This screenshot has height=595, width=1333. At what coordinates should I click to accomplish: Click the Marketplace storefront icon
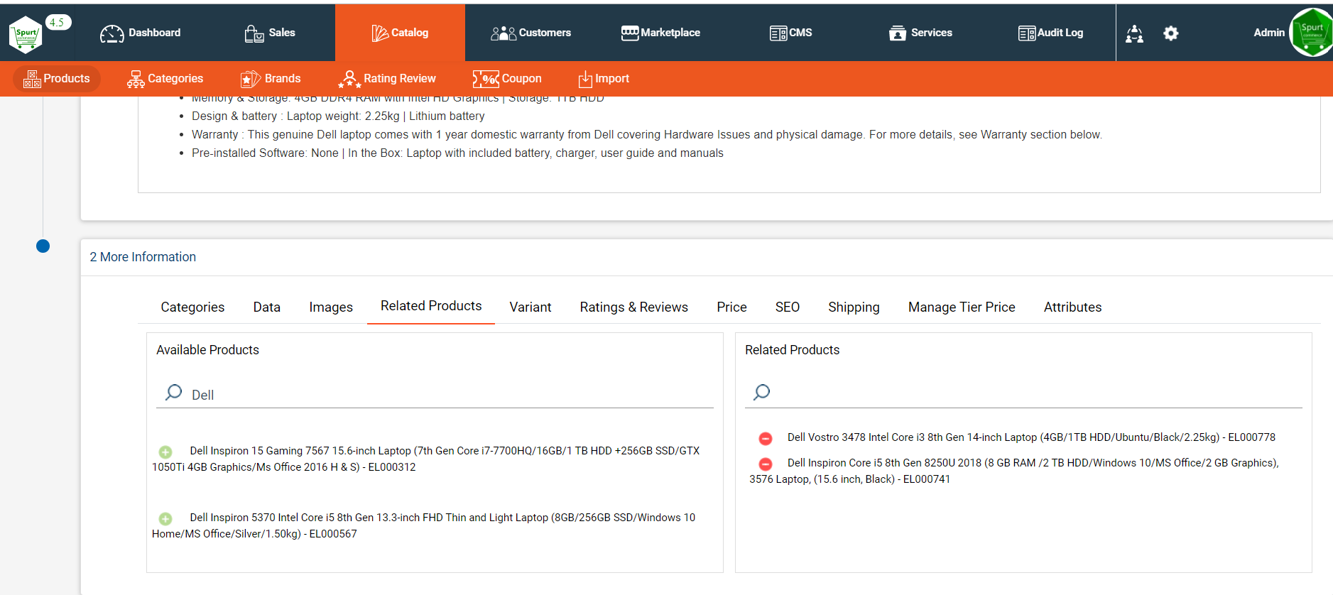point(630,33)
